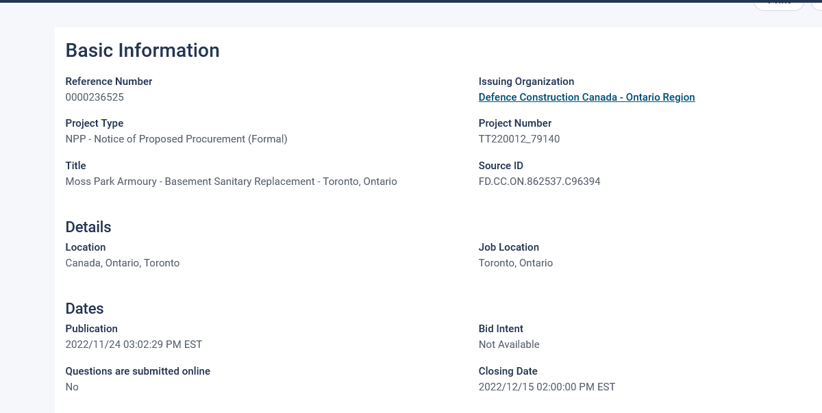Select the reference number 0000236525
The image size is (822, 413).
pos(95,97)
